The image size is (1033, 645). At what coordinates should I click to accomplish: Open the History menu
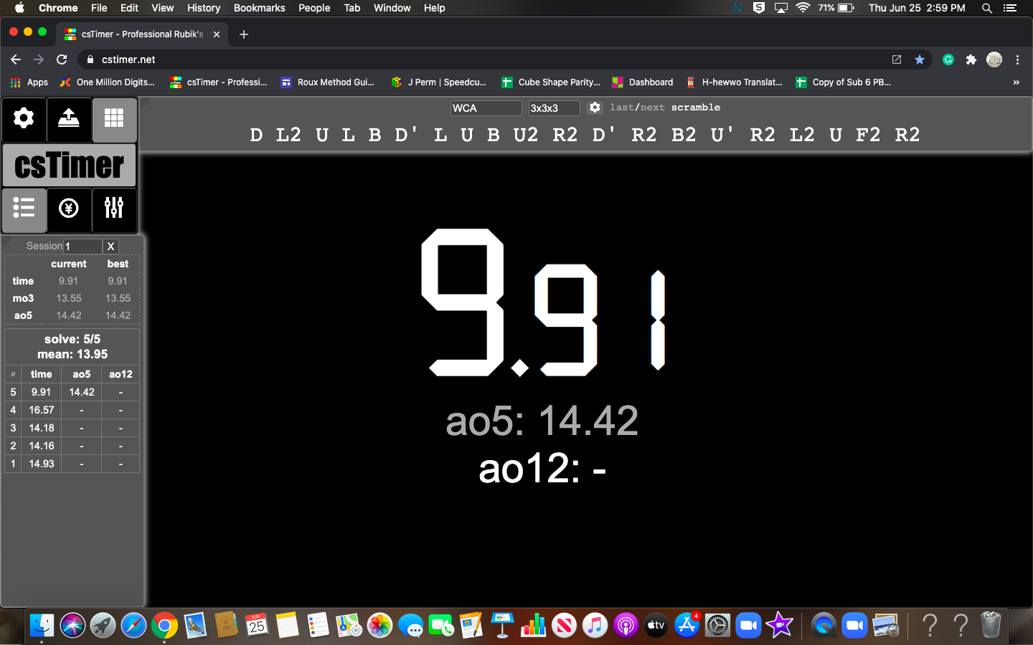204,8
